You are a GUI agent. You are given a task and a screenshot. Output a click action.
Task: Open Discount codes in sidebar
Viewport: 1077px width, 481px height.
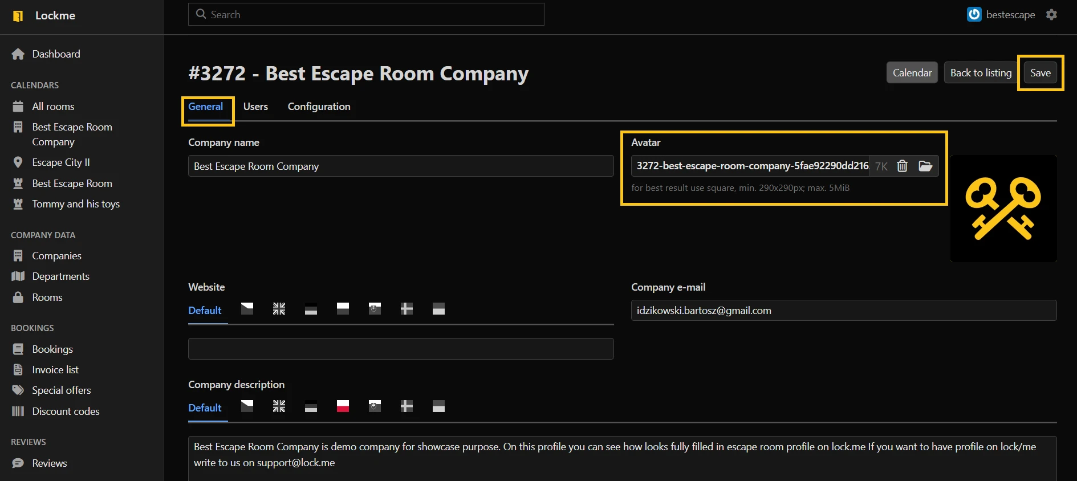point(66,411)
